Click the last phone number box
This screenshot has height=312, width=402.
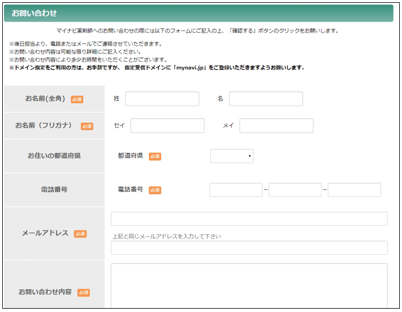pos(354,190)
